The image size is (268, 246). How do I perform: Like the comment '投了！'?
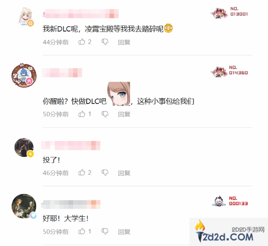click(x=82, y=173)
